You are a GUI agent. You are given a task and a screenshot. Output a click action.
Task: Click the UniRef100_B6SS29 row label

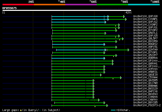[145, 89]
